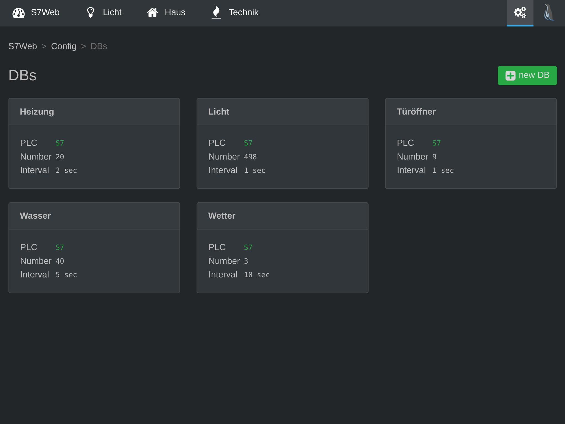Viewport: 565px width, 424px height.
Task: Click S7 PLC link in Türöffner card
Action: 436,143
